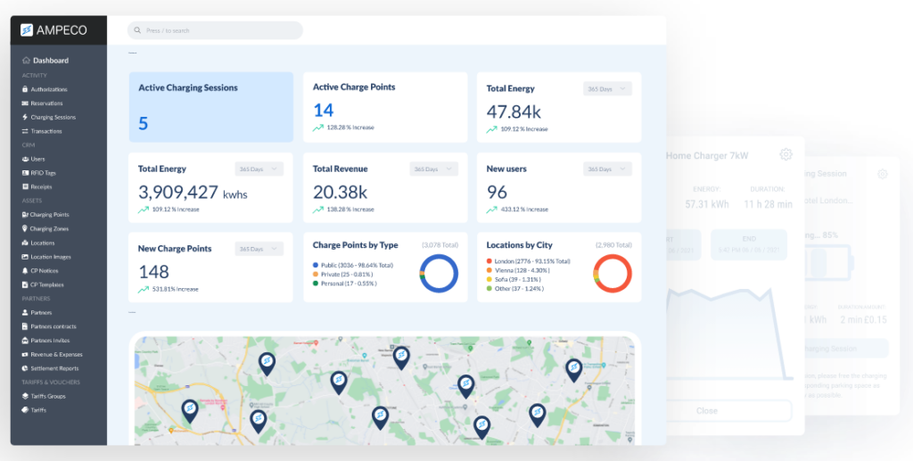The image size is (913, 461).
Task: Click the magnifier icon in the search bar
Action: (137, 30)
